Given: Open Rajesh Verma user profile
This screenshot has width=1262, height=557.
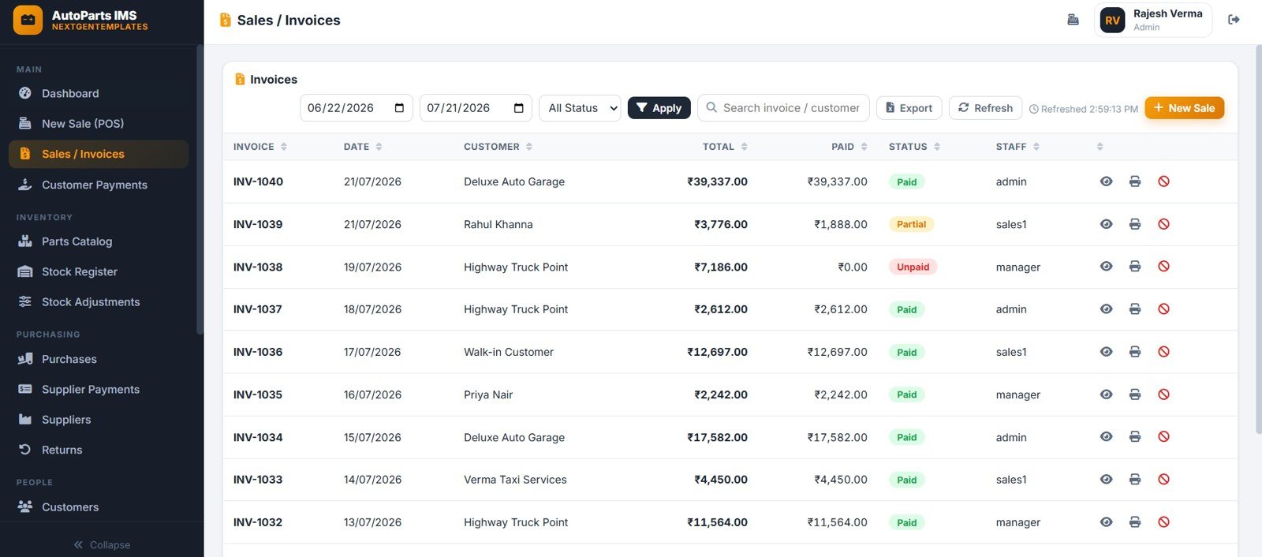Looking at the screenshot, I should [x=1152, y=20].
